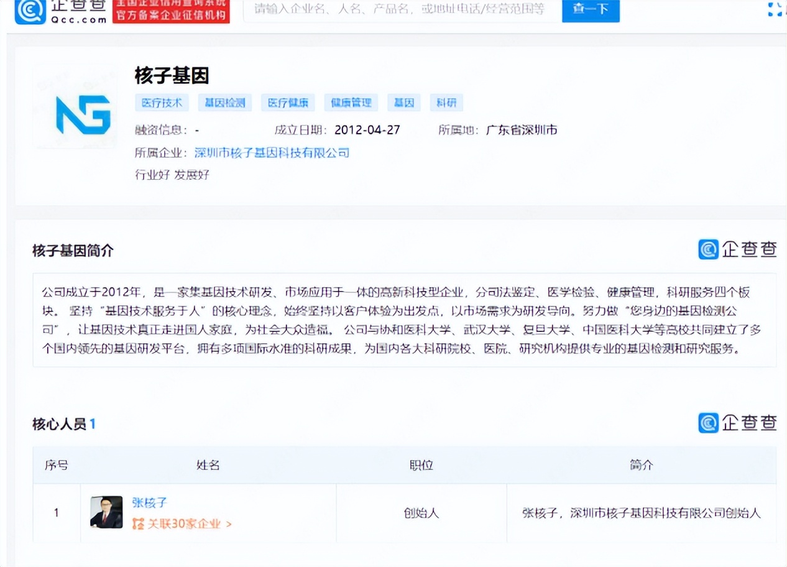Image resolution: width=787 pixels, height=567 pixels.
Task: Select the 医疗健康 tag
Action: 287,103
